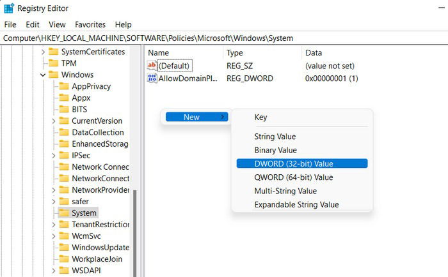This screenshot has height=277, width=448.
Task: Select the AllowDomainPI DWORD value icon
Action: [152, 78]
